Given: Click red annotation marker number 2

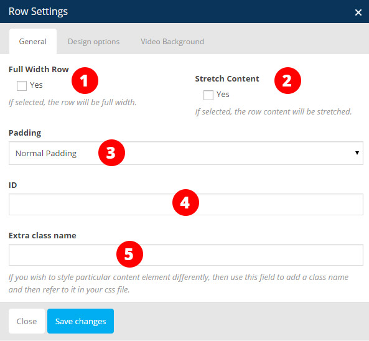Looking at the screenshot, I should (x=287, y=80).
